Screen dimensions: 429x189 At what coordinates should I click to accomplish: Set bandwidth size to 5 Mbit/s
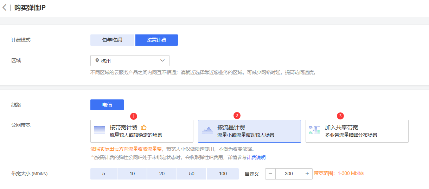click(103, 174)
